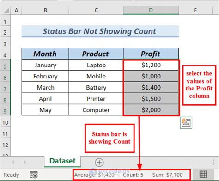Select the January cell
Screen dimensions: 219x181
click(45, 65)
